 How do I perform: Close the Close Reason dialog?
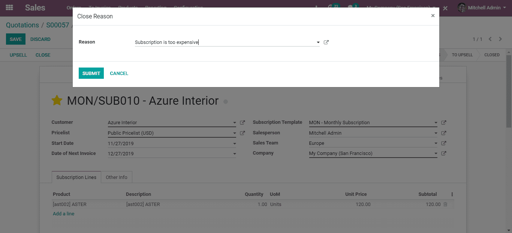pos(433,16)
